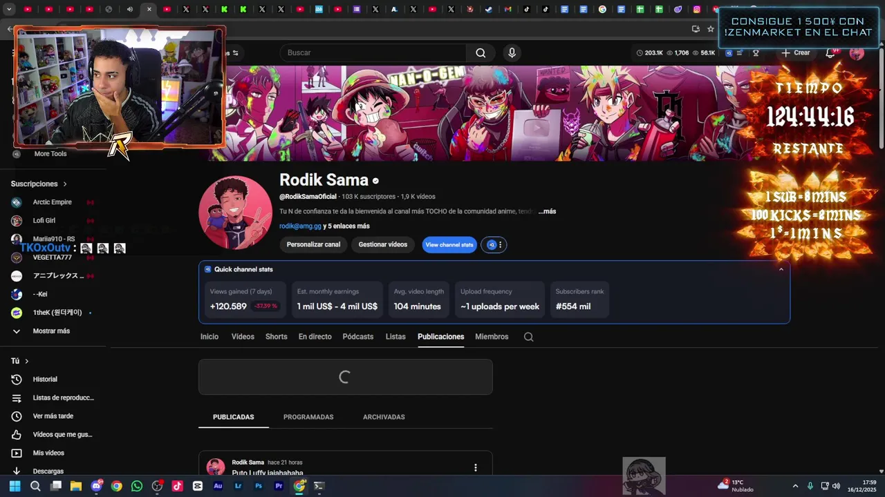885x497 pixels.
Task: Click the search magnifier button
Action: pyautogui.click(x=481, y=52)
